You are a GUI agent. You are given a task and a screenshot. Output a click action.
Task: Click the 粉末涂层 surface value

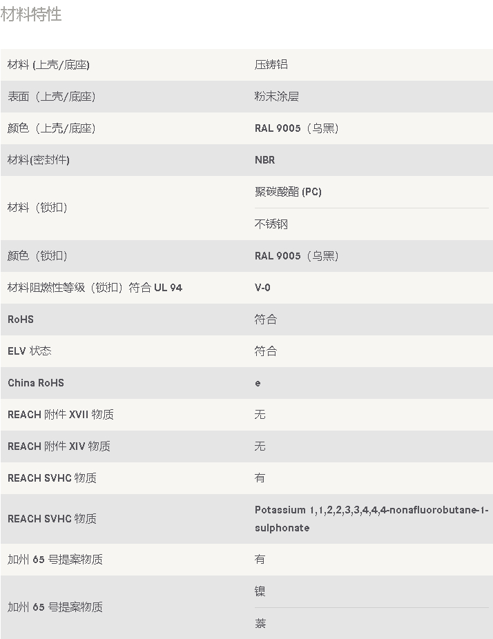tap(276, 97)
